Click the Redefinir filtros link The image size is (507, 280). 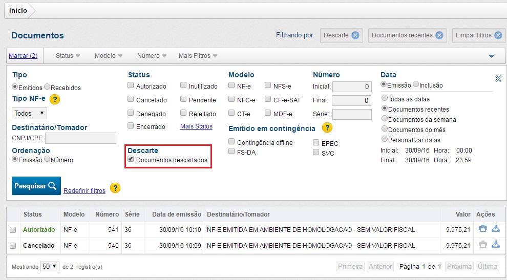pyautogui.click(x=84, y=191)
